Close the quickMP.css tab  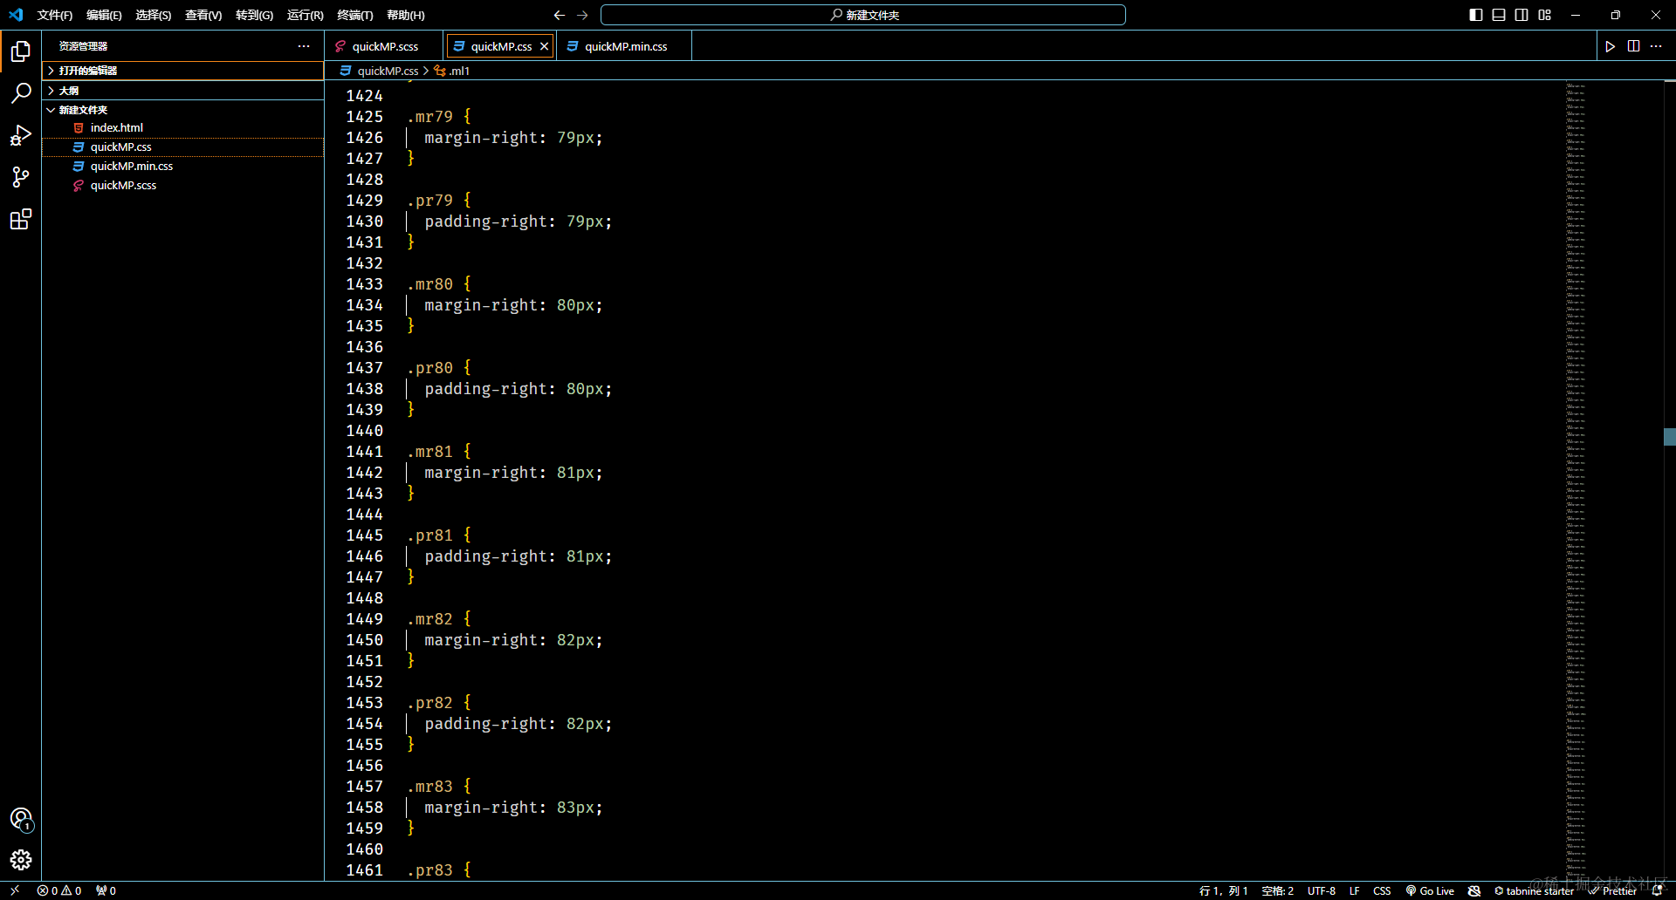point(545,46)
